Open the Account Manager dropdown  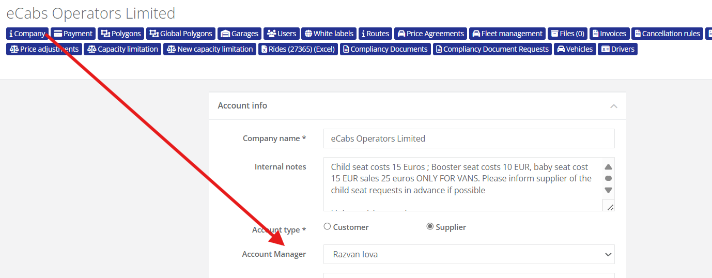coord(469,254)
